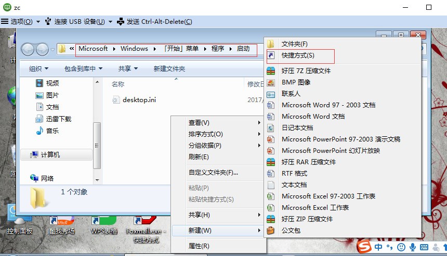This screenshot has height=256, width=447.
Task: Select the 控制面板 desktop icon
Action: 19,219
